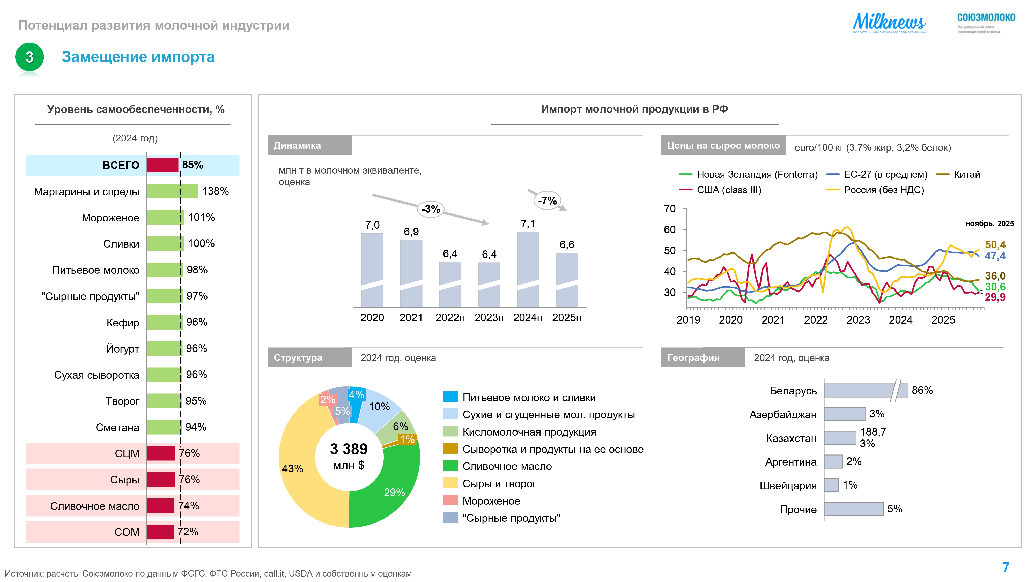Select the Структура section header
The image size is (1035, 582).
pyautogui.click(x=309, y=357)
